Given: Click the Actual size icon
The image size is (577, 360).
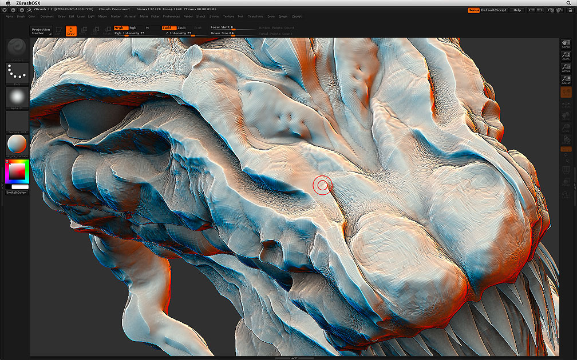Looking at the screenshot, I should point(566,68).
